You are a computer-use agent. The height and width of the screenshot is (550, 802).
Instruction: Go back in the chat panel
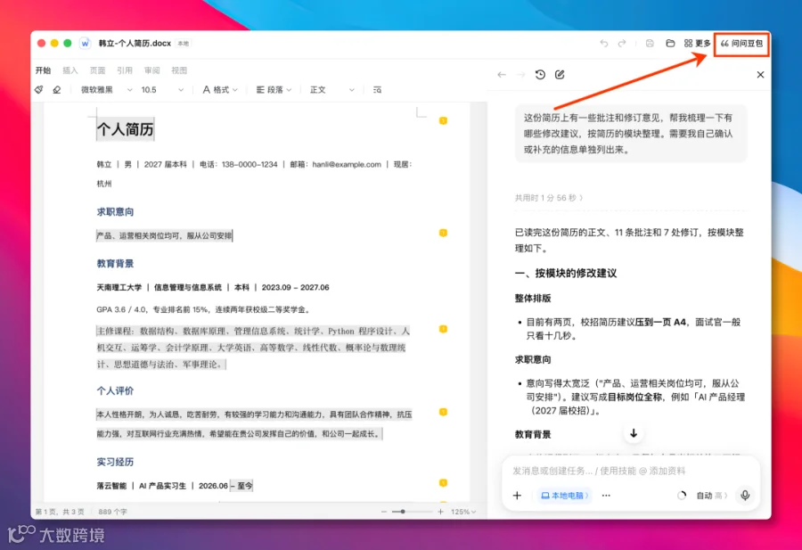502,75
